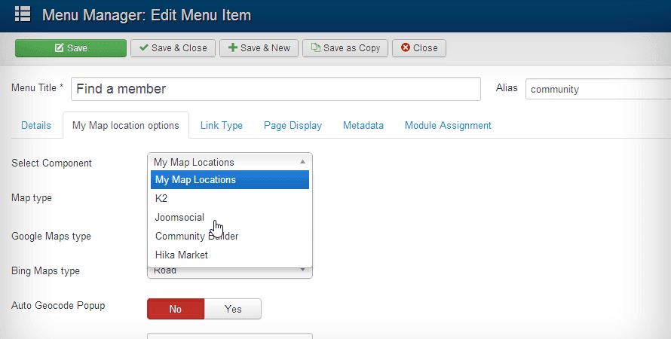Click the Menu Title input field
Viewport: 671px width, 339px height.
[276, 89]
